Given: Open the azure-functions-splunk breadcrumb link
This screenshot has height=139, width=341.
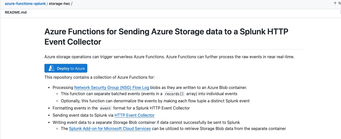Looking at the screenshot, I should [x=25, y=4].
